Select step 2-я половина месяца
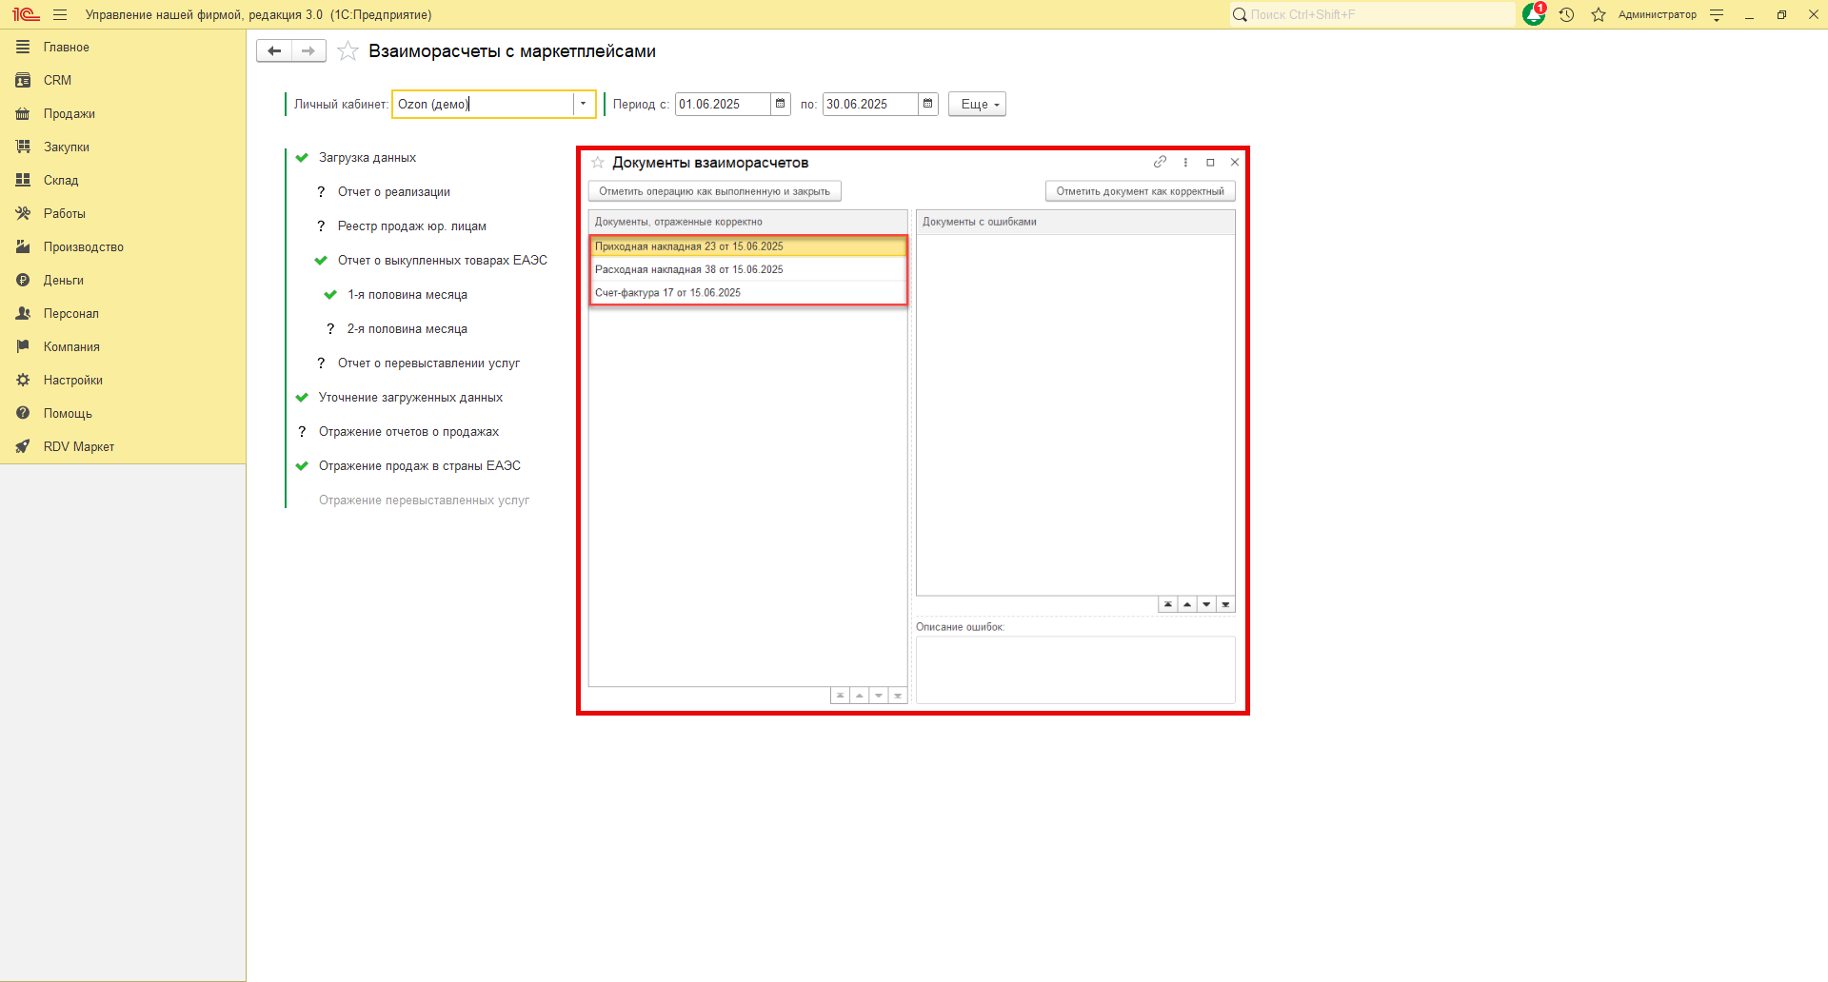Image resolution: width=1828 pixels, height=982 pixels. pos(407,328)
